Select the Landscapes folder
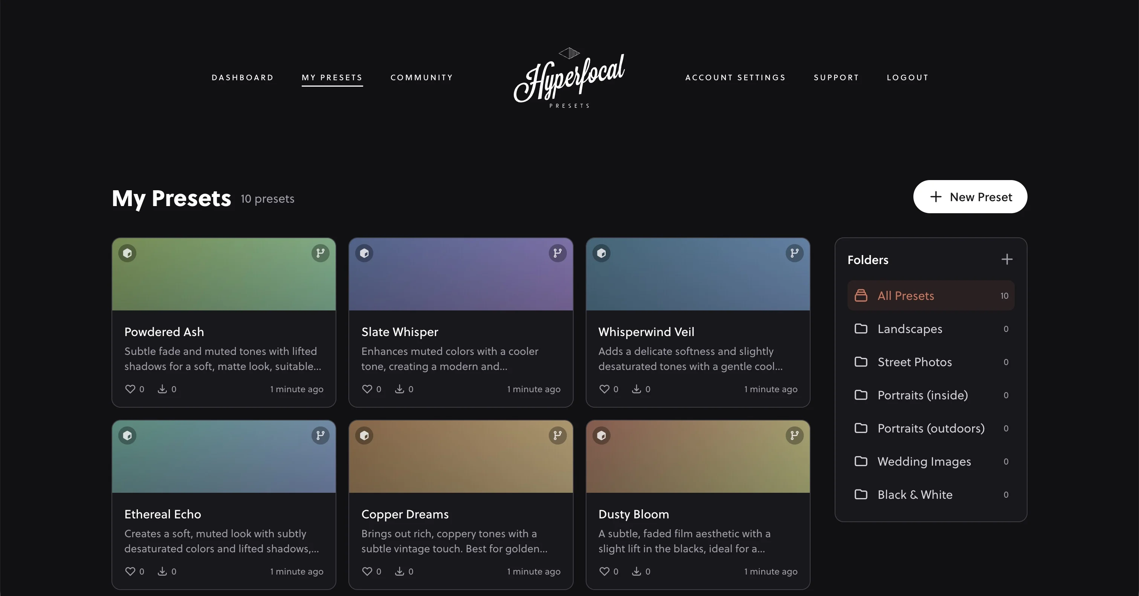This screenshot has width=1139, height=596. [x=910, y=329]
